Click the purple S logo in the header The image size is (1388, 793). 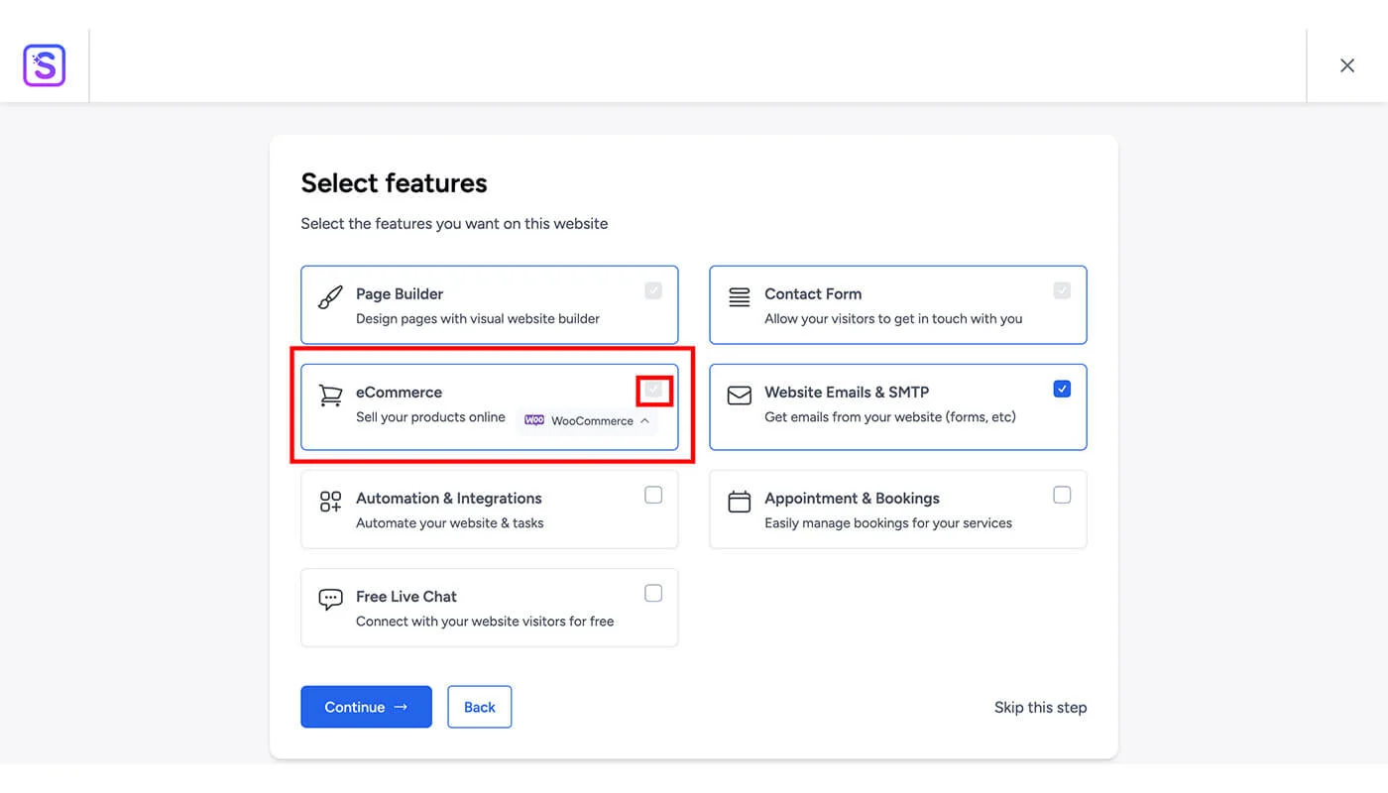pos(44,64)
